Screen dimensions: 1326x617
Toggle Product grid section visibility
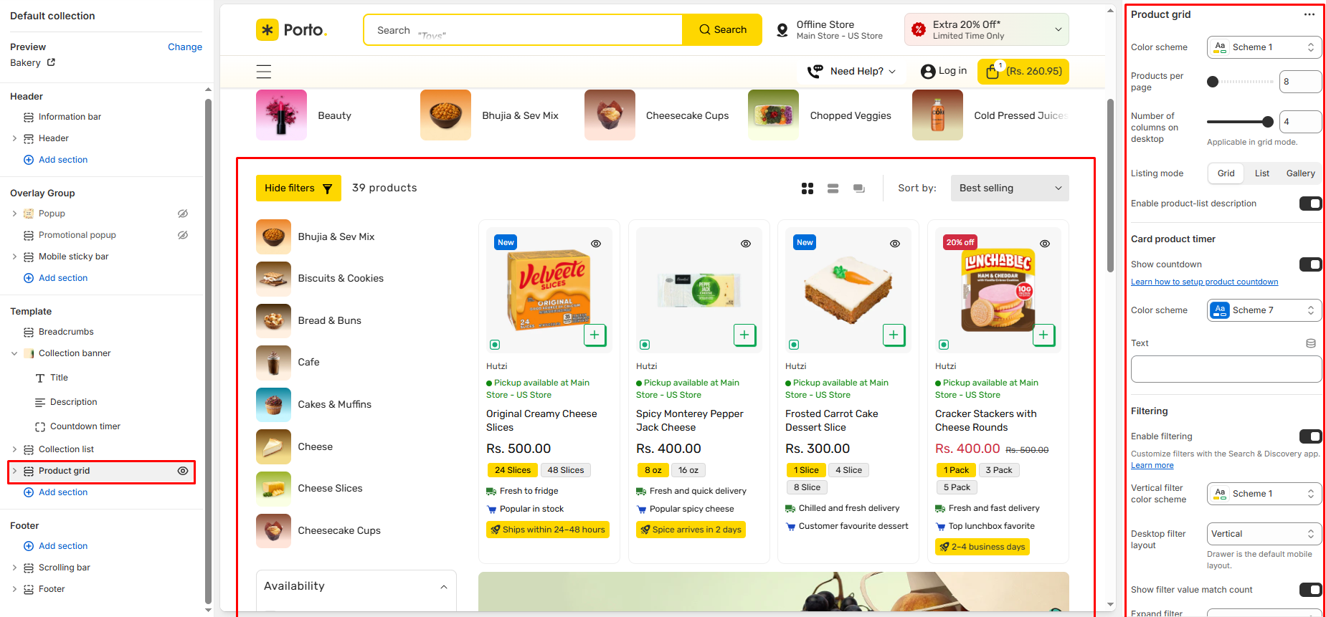point(183,471)
